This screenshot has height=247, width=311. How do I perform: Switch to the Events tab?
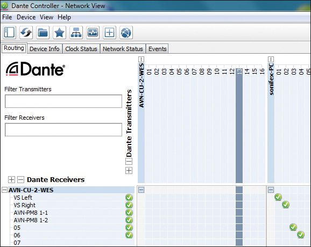tap(158, 49)
